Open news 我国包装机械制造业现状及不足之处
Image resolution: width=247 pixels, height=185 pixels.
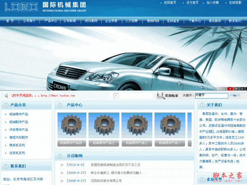115,165
